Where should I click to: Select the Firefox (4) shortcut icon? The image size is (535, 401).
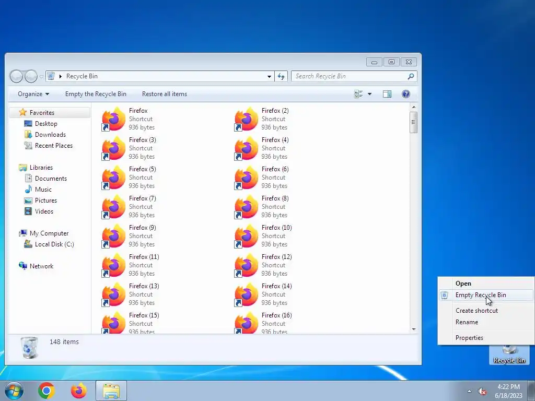click(247, 148)
